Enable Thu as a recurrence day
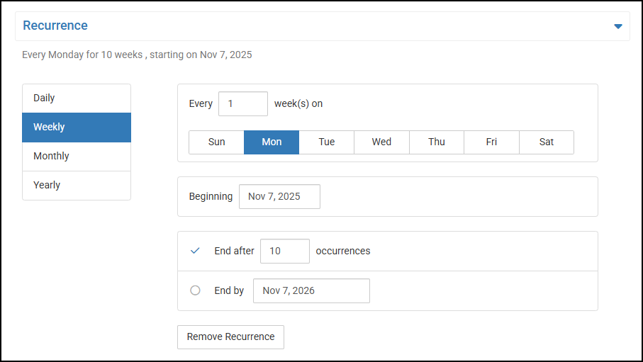The width and height of the screenshot is (643, 362). pos(437,142)
